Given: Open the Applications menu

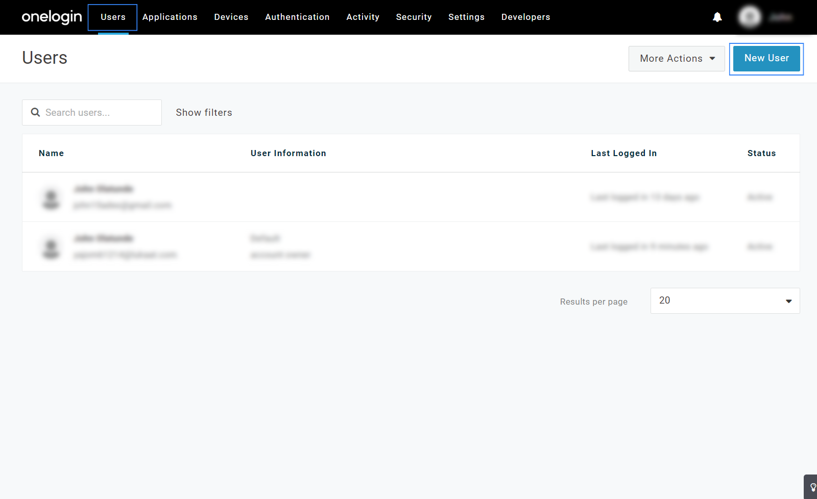Looking at the screenshot, I should click(170, 17).
